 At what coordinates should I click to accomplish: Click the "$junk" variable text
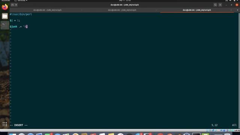click(x=13, y=27)
